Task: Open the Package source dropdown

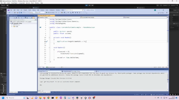Action: pyautogui.click(x=53, y=71)
